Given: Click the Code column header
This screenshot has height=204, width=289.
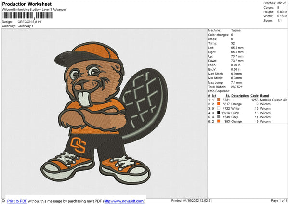Looking at the screenshot, I should (x=254, y=95).
